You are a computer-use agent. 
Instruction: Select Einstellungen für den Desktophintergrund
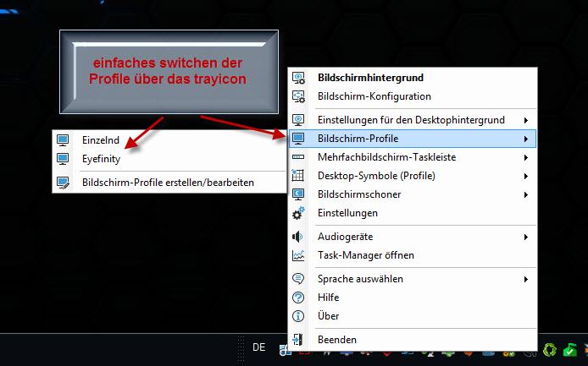(413, 120)
